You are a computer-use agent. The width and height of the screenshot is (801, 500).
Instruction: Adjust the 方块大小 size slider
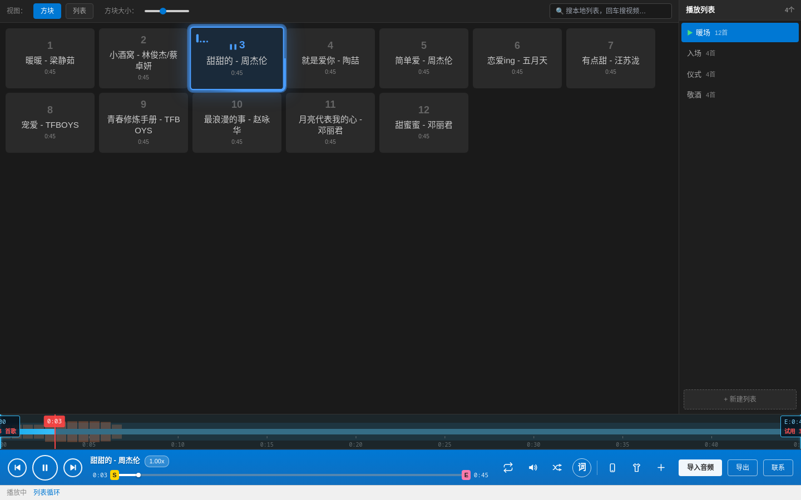167,11
